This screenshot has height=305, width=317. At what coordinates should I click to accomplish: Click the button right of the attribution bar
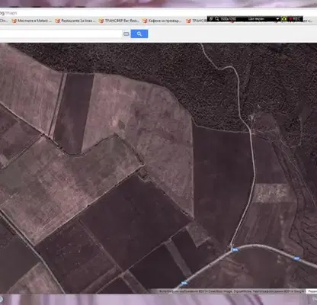tap(312, 291)
